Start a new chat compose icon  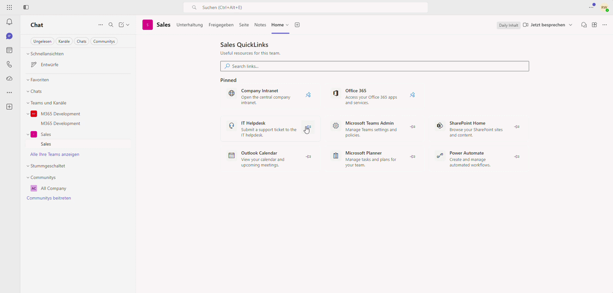[121, 25]
